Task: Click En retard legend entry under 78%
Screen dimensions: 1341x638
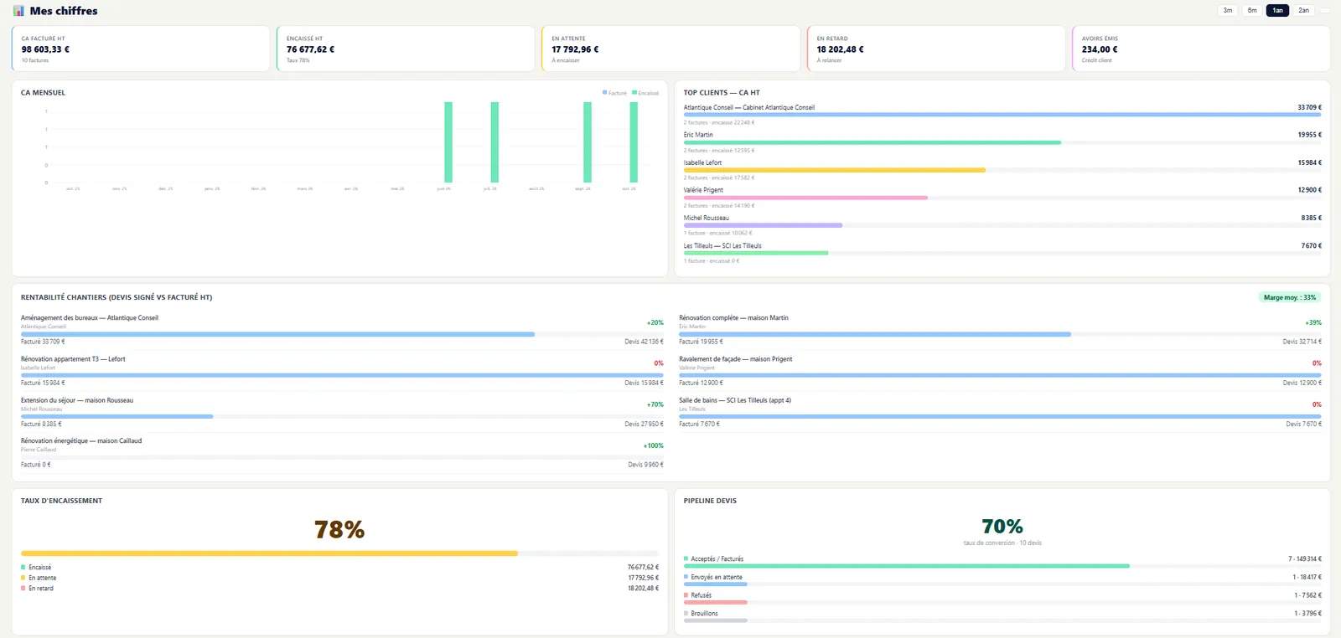Action: click(37, 589)
